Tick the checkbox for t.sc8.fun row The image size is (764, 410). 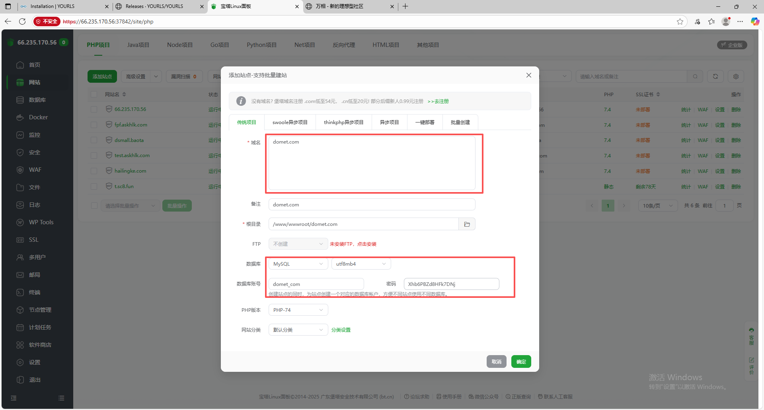coord(94,187)
